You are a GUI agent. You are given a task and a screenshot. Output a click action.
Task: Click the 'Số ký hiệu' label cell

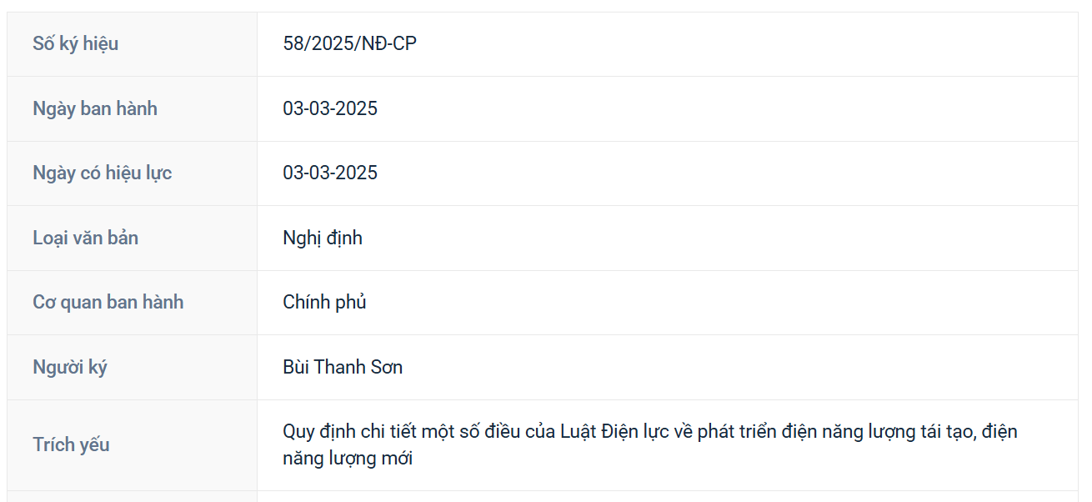click(76, 43)
